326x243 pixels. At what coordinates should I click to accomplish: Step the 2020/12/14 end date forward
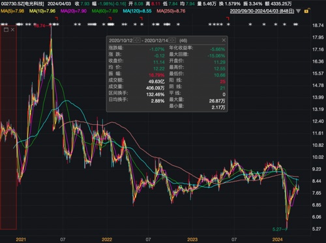tap(174, 40)
